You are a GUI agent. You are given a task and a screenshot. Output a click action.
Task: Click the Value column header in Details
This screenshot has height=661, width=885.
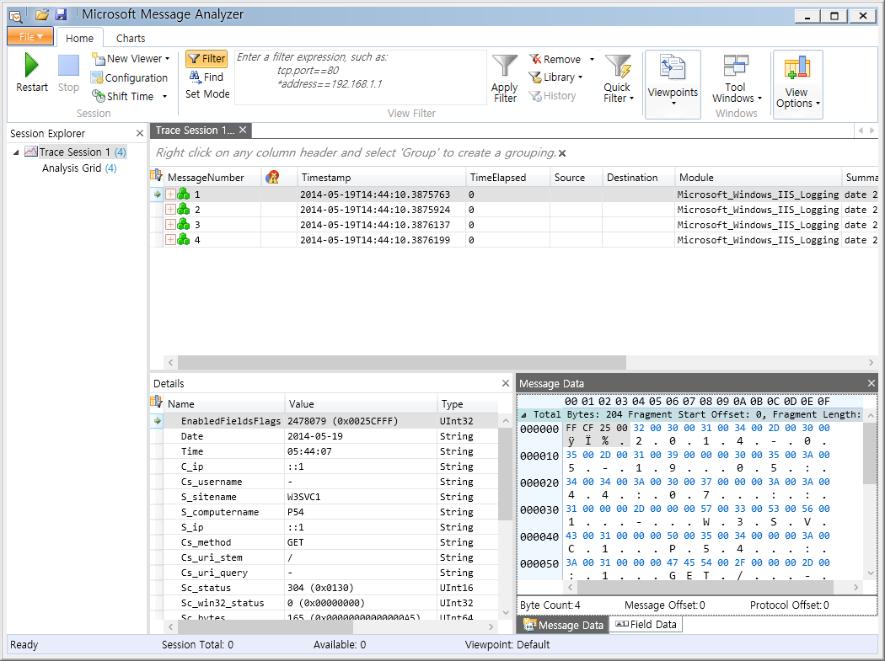[361, 404]
